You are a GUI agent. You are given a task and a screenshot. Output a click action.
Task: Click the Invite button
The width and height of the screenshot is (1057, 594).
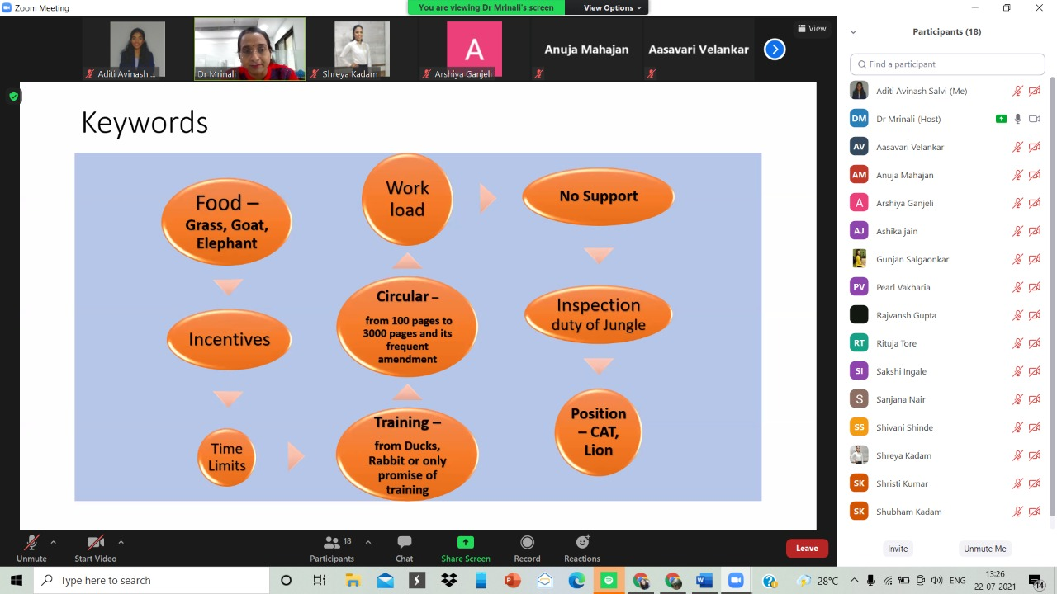(898, 549)
